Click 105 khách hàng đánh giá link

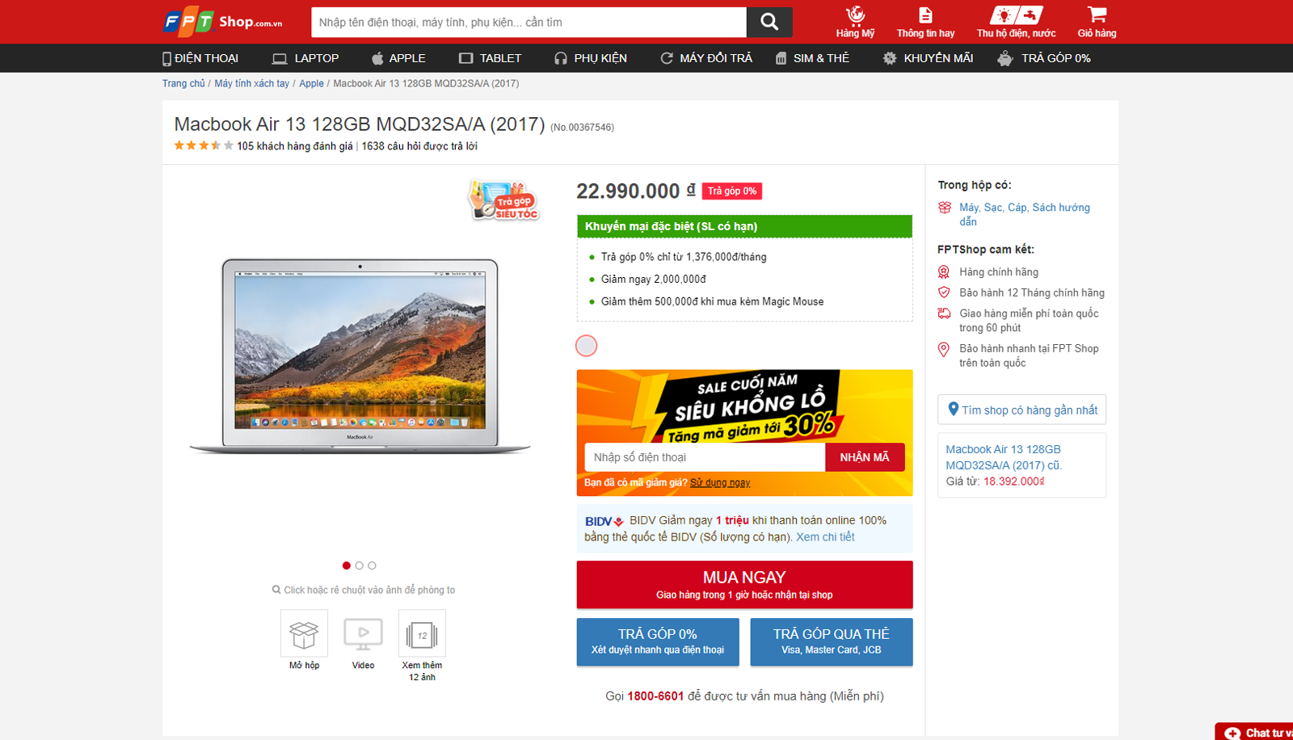295,146
